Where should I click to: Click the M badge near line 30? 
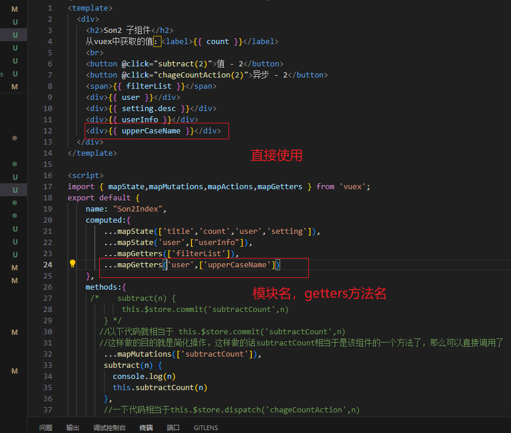(x=15, y=332)
